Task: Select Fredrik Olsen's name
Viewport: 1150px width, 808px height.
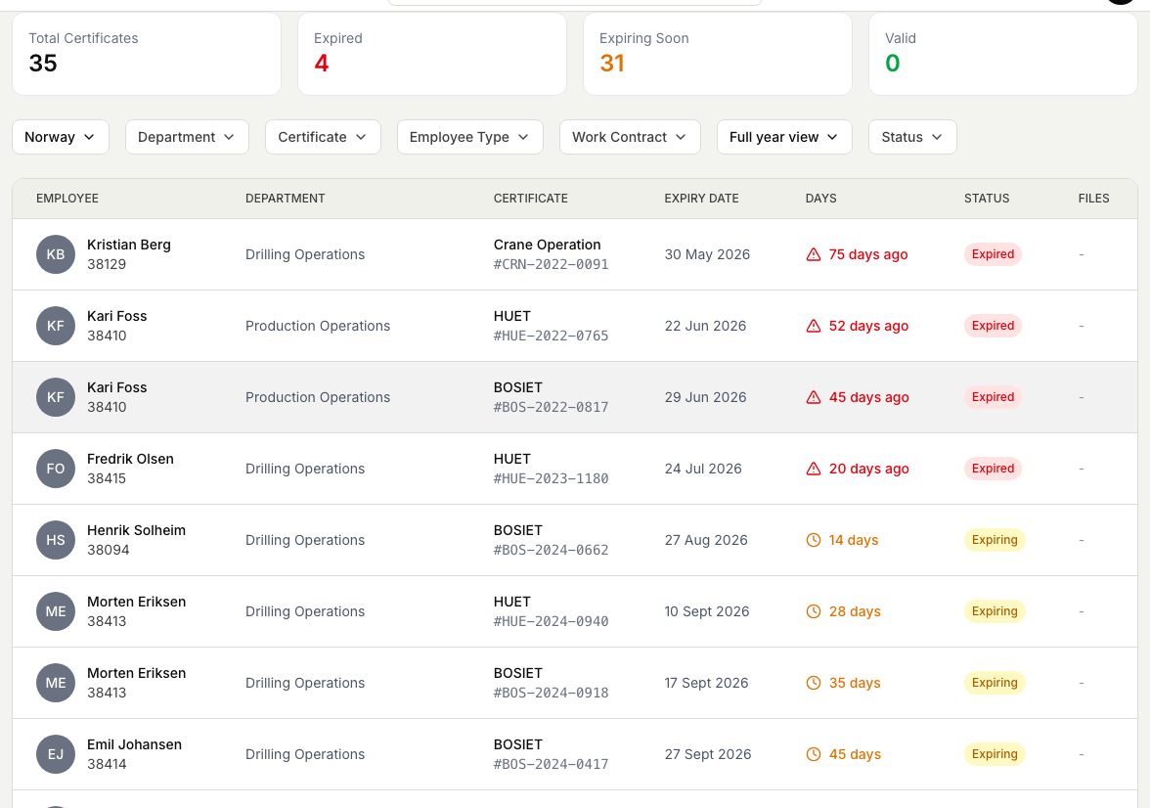Action: (131, 459)
